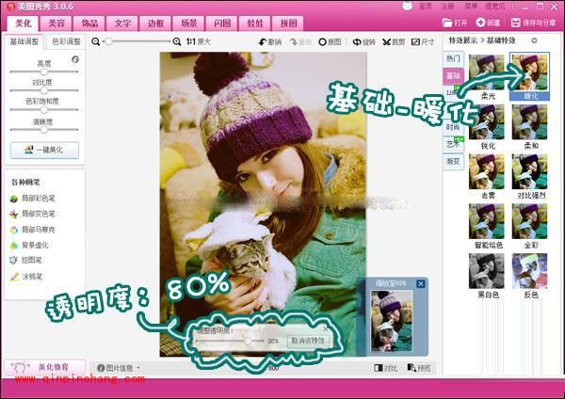
Task: Open the 尺寸 resize tool
Action: click(423, 42)
